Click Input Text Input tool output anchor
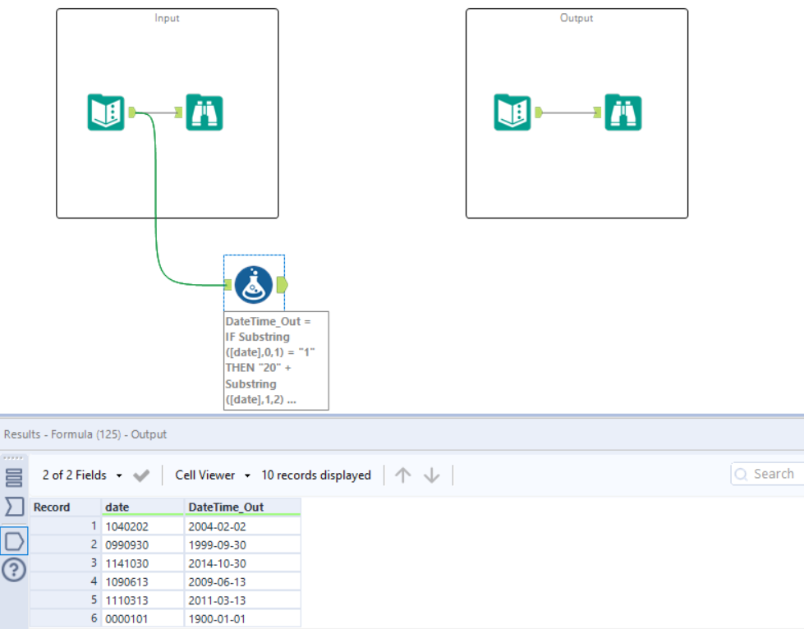804x629 pixels. 131,112
